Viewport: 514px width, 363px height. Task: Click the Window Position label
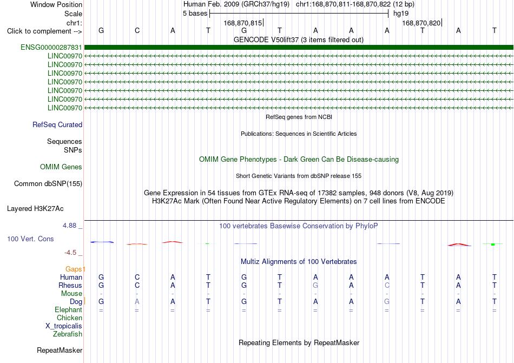coord(56,4)
